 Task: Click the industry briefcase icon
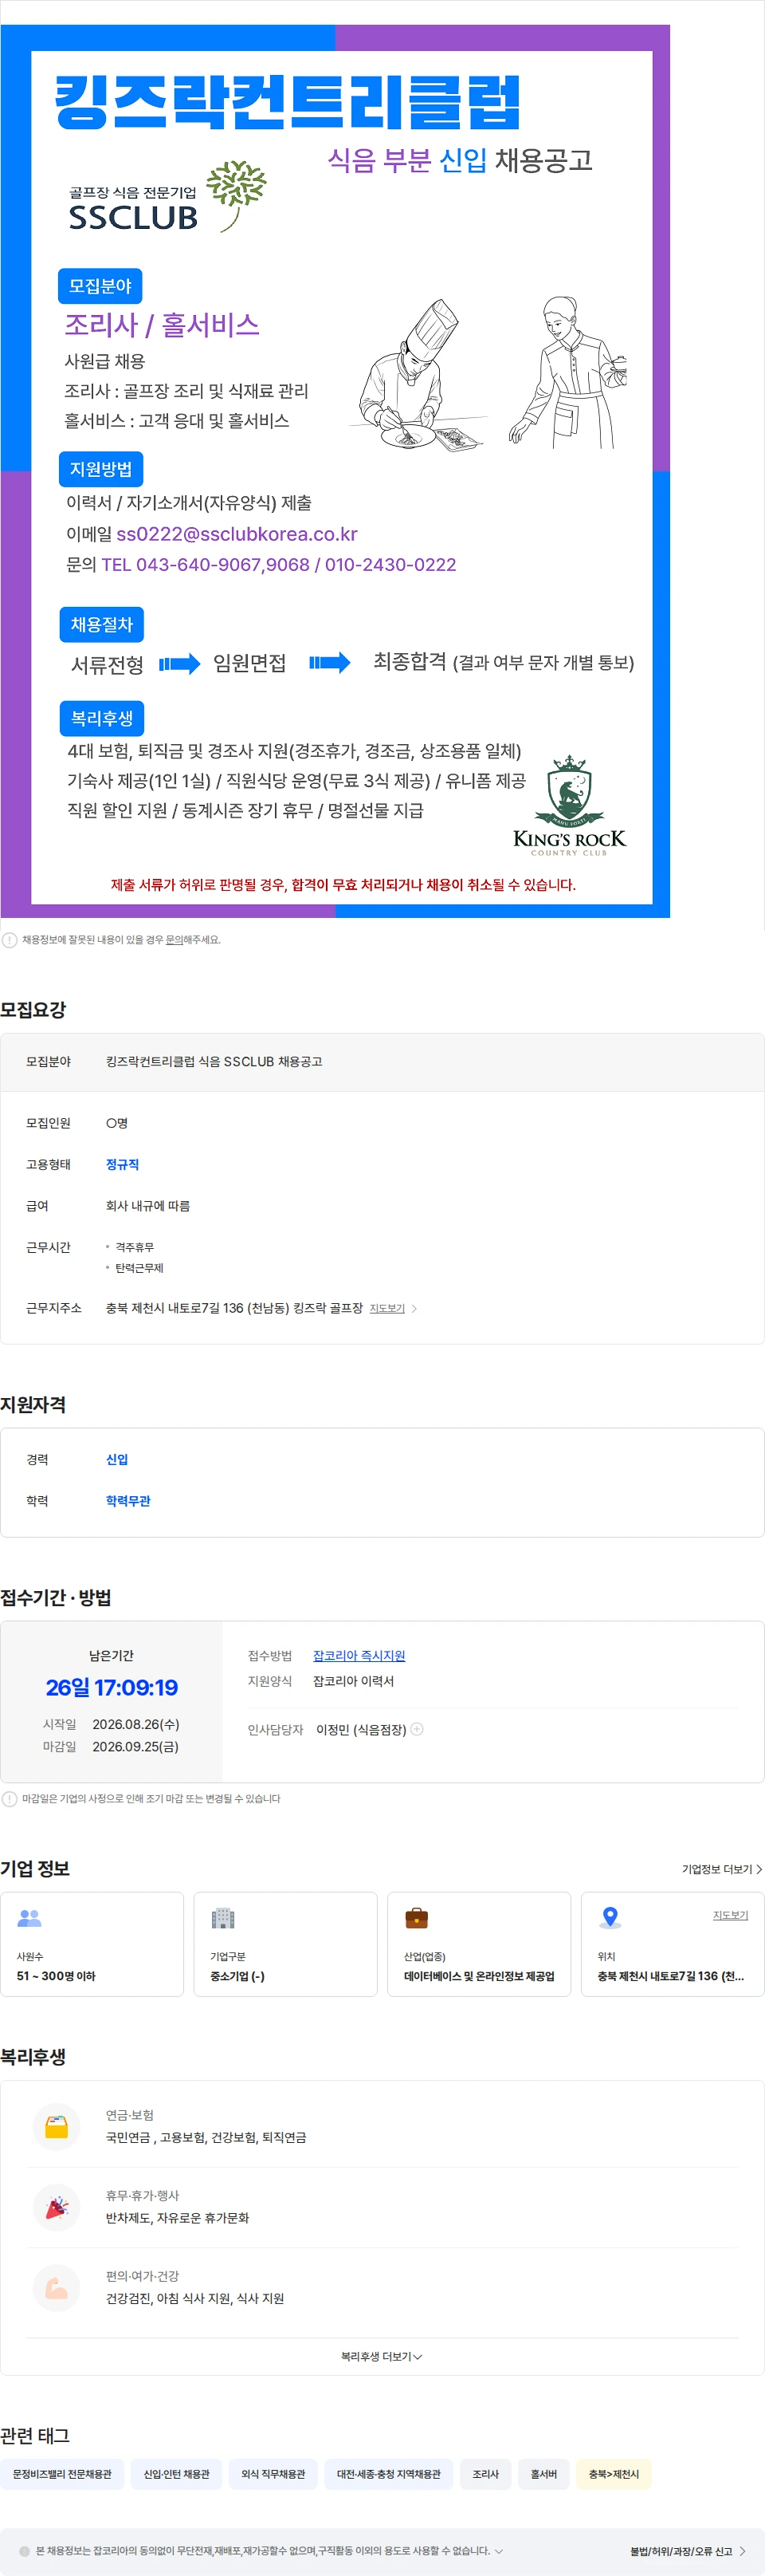(x=417, y=1918)
